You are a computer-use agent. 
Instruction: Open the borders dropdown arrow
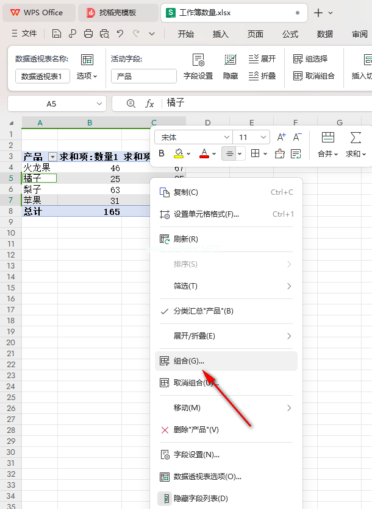coord(265,154)
